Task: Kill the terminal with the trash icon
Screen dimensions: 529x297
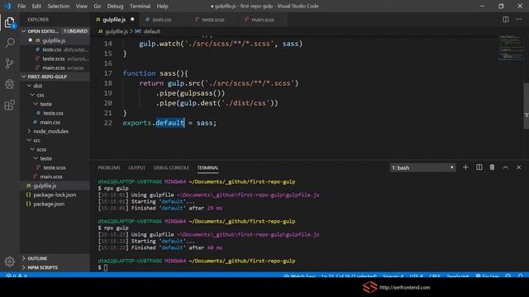Action: coord(493,167)
